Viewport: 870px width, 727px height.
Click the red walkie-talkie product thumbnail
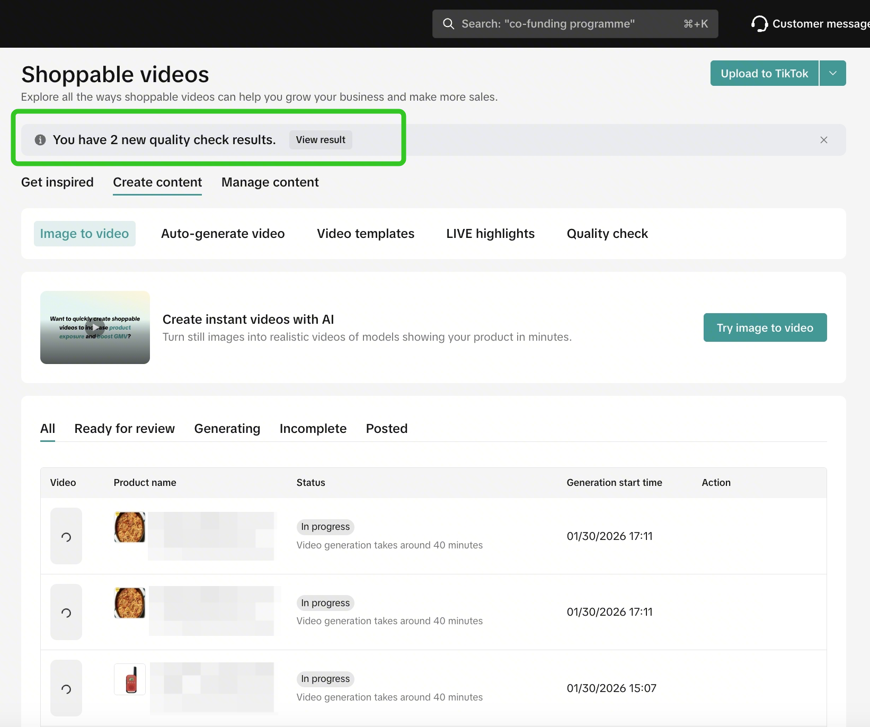[130, 679]
